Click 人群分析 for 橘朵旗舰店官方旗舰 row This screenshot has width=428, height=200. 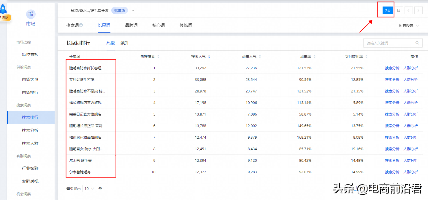point(410,103)
